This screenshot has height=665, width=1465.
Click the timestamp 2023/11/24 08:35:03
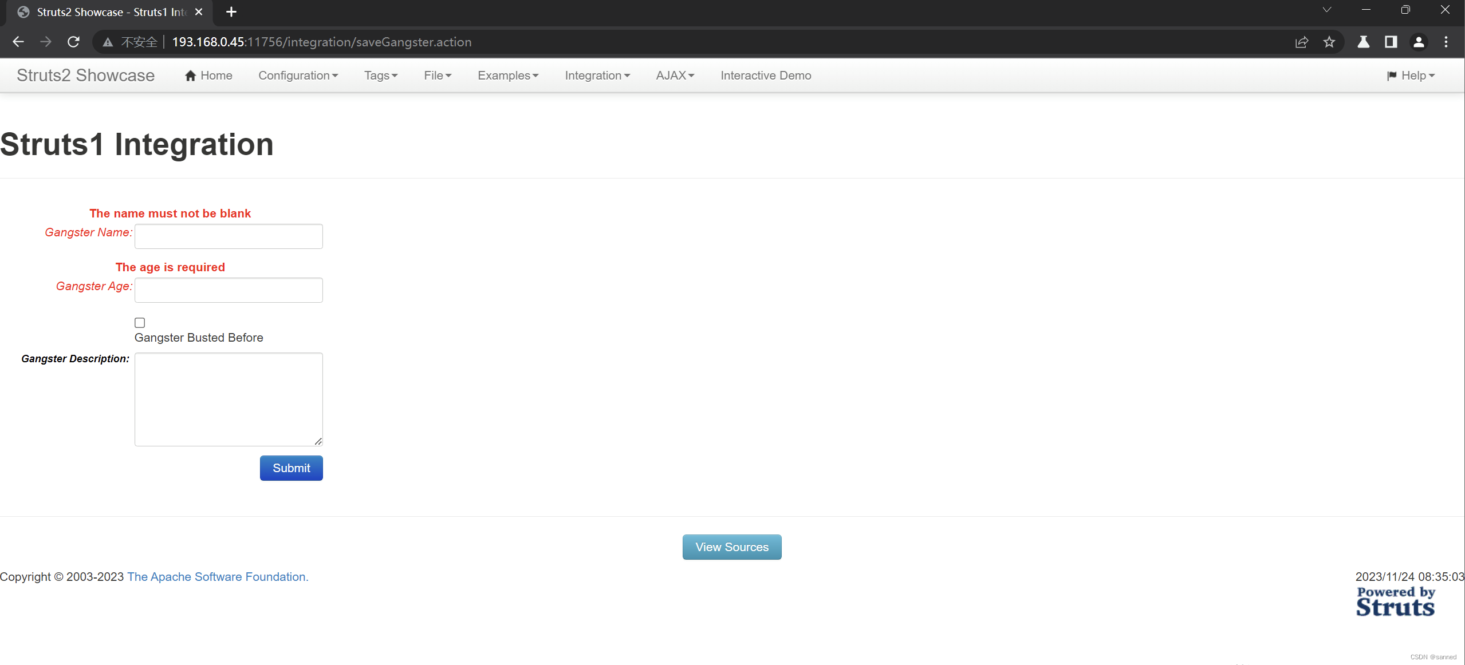pos(1409,577)
